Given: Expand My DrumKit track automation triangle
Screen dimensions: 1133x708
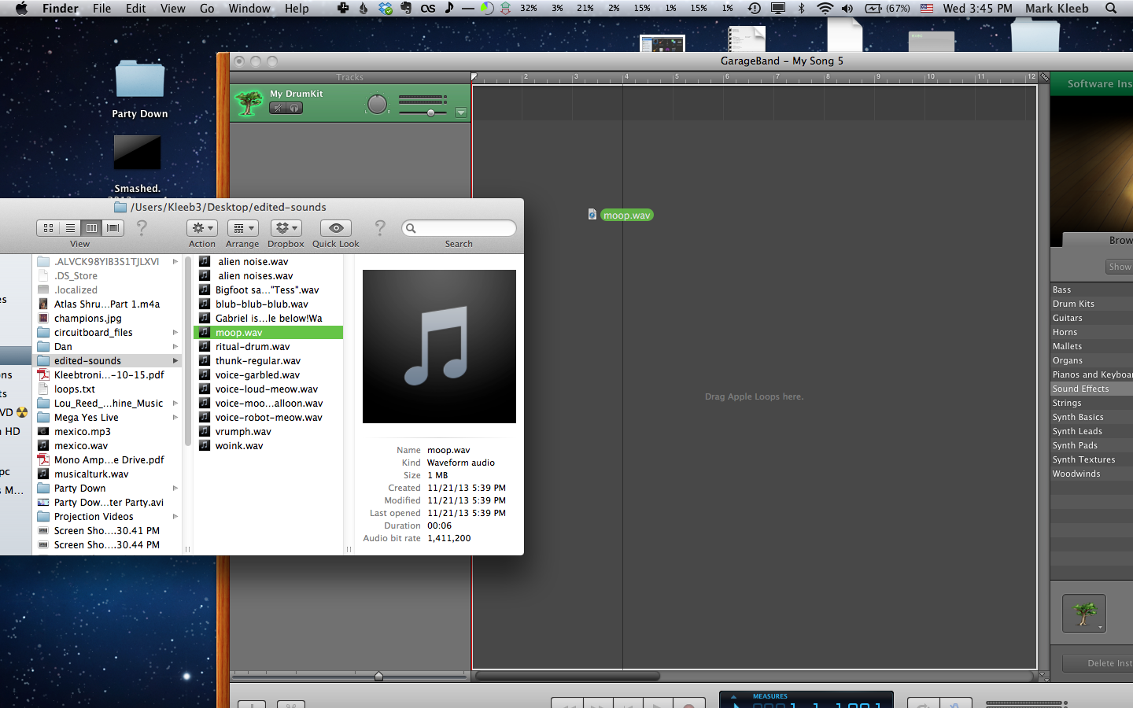Looking at the screenshot, I should (x=461, y=112).
